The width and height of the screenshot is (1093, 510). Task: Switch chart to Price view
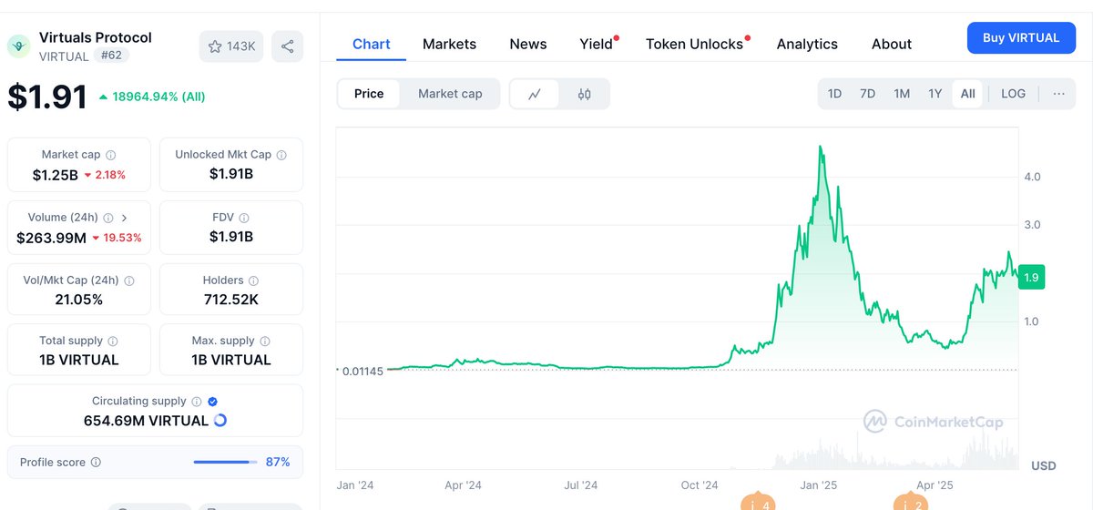tap(369, 94)
